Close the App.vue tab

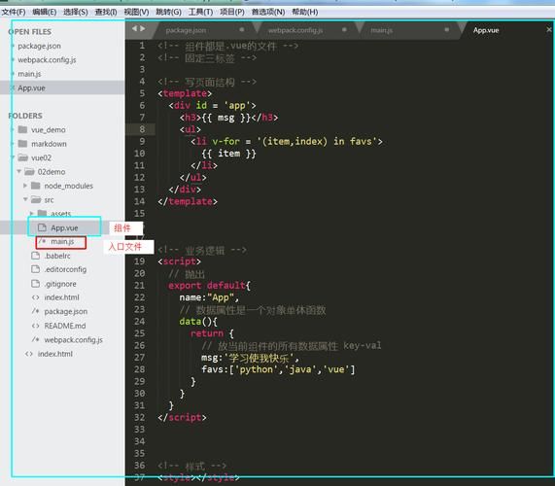[549, 30]
